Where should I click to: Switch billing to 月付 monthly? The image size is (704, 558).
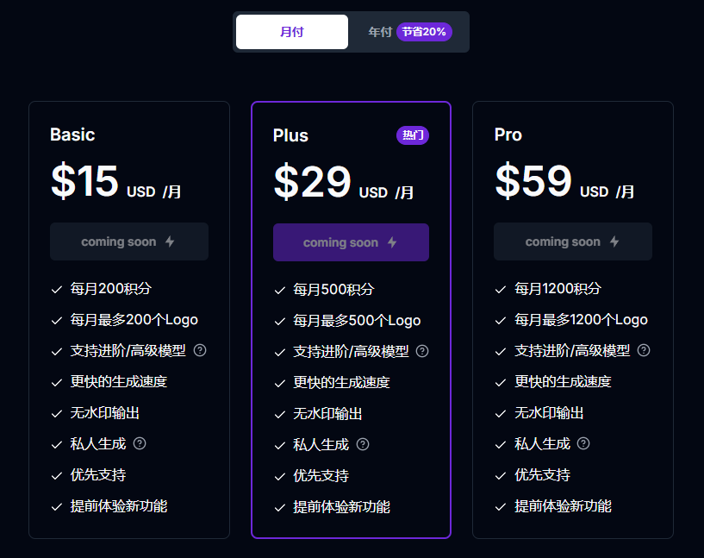pyautogui.click(x=291, y=32)
